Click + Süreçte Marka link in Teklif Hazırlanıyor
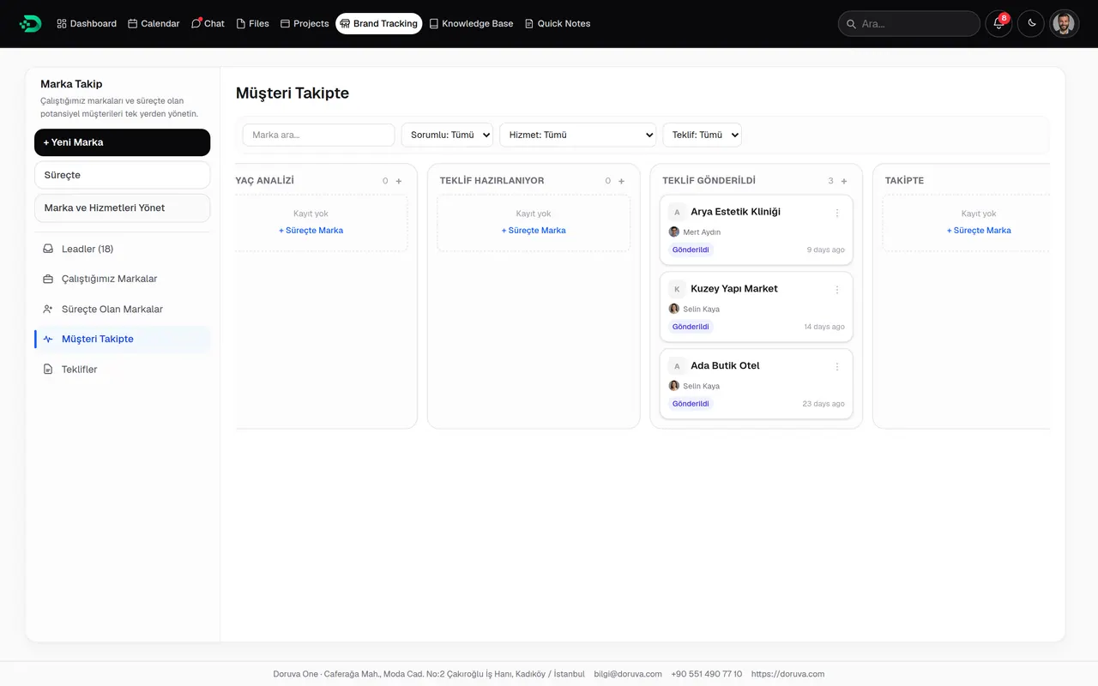The height and width of the screenshot is (686, 1098). click(x=534, y=231)
